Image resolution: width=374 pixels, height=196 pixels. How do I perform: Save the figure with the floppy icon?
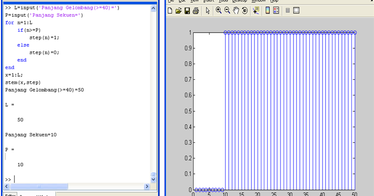(x=187, y=11)
